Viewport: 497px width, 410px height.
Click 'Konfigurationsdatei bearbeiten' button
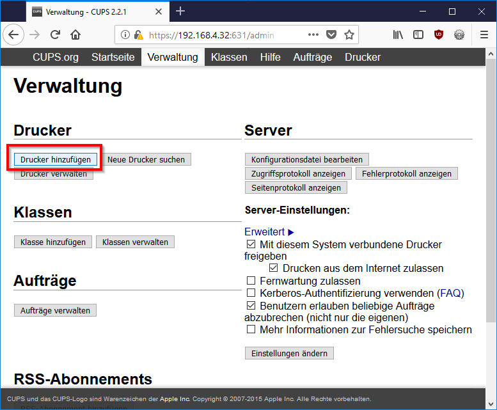pos(307,159)
